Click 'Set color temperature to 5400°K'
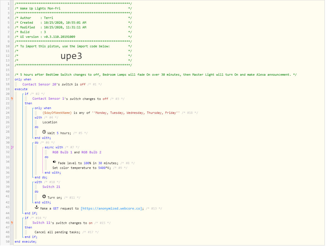 click(x=82, y=168)
